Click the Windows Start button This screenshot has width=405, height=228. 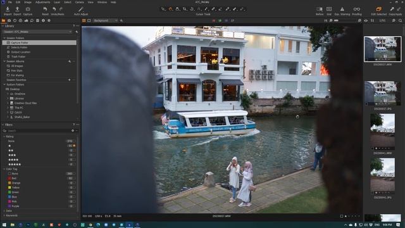[4, 225]
